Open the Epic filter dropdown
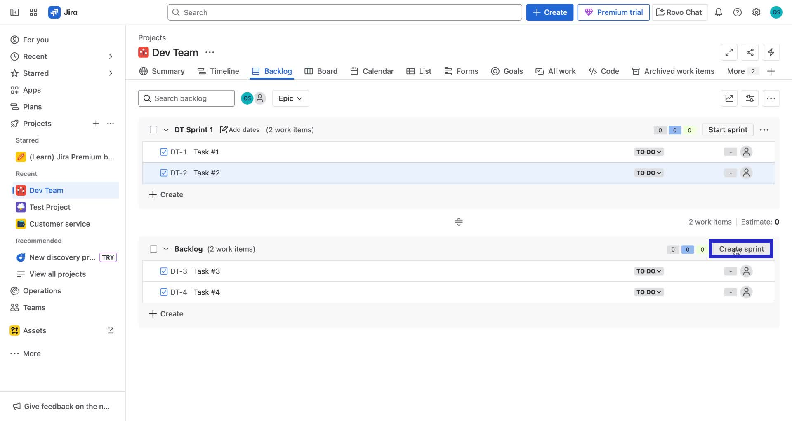 point(290,98)
